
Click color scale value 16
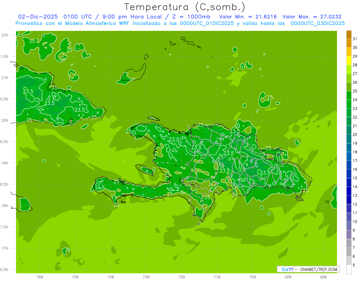tap(355, 169)
